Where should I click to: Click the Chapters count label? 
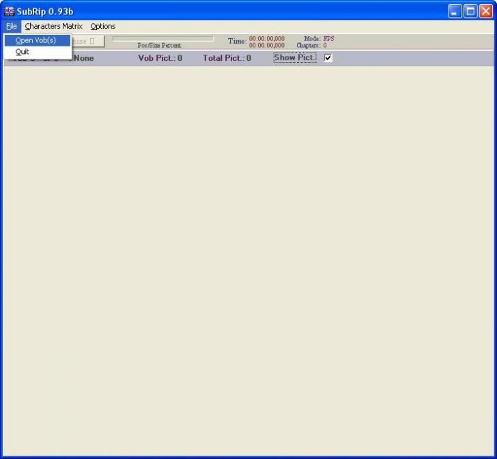pyautogui.click(x=311, y=46)
